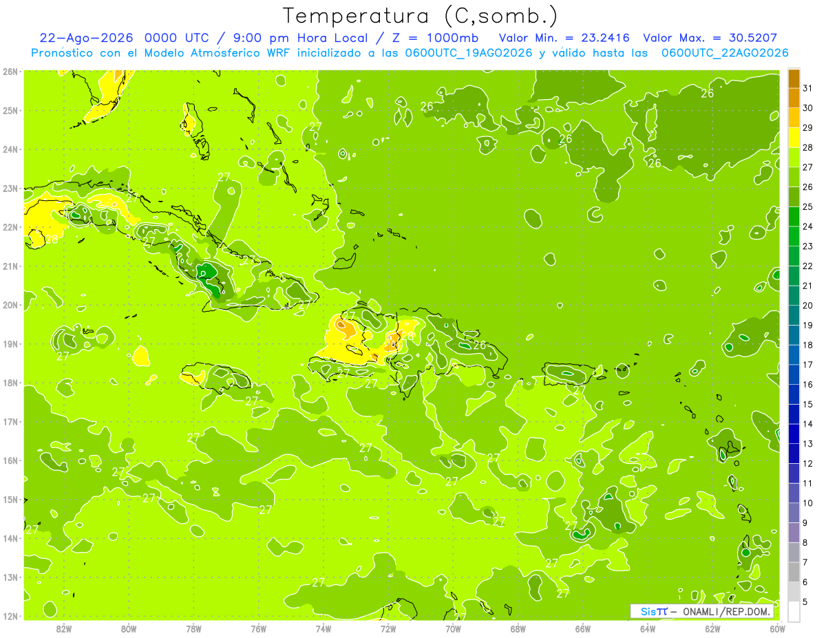Click the "20" label on the color scale
This screenshot has height=638, width=826.
(807, 306)
